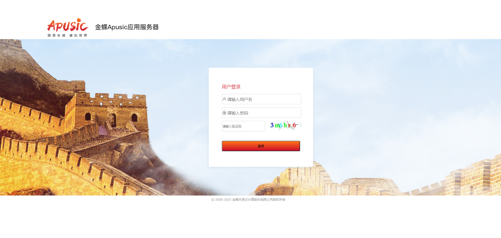Click the 金蝶Apusic应用服务器 header title

click(127, 27)
